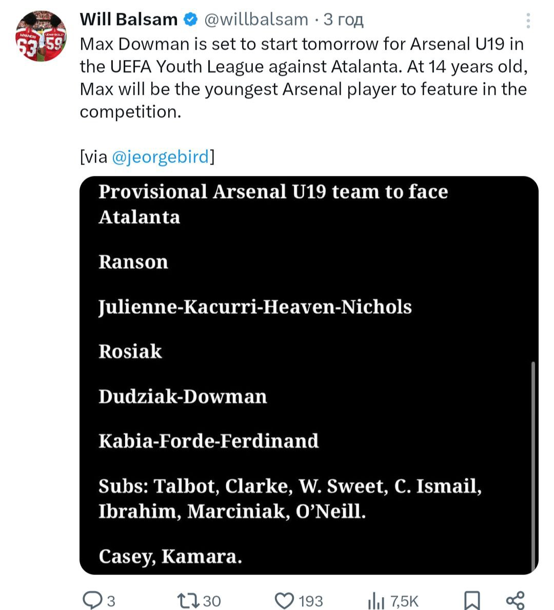
Task: Like the tweet with heart icon
Action: (x=285, y=600)
